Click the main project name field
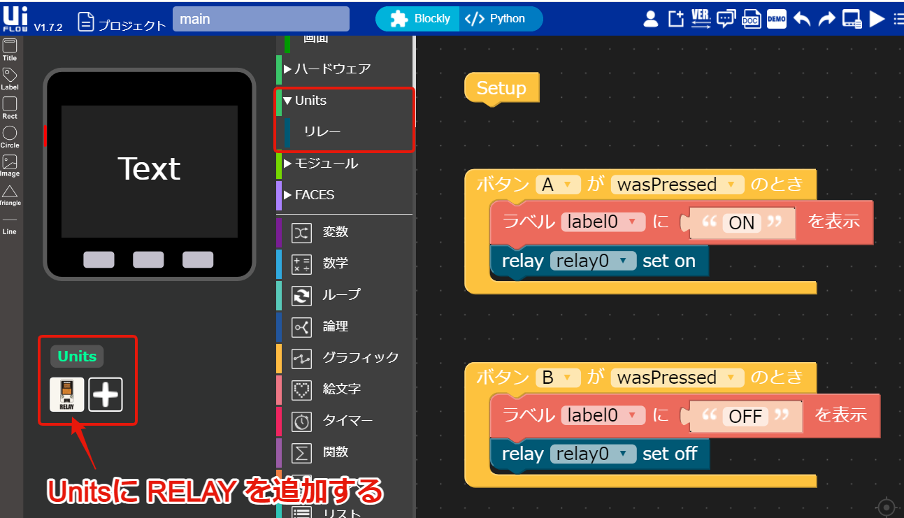904x518 pixels. click(260, 18)
